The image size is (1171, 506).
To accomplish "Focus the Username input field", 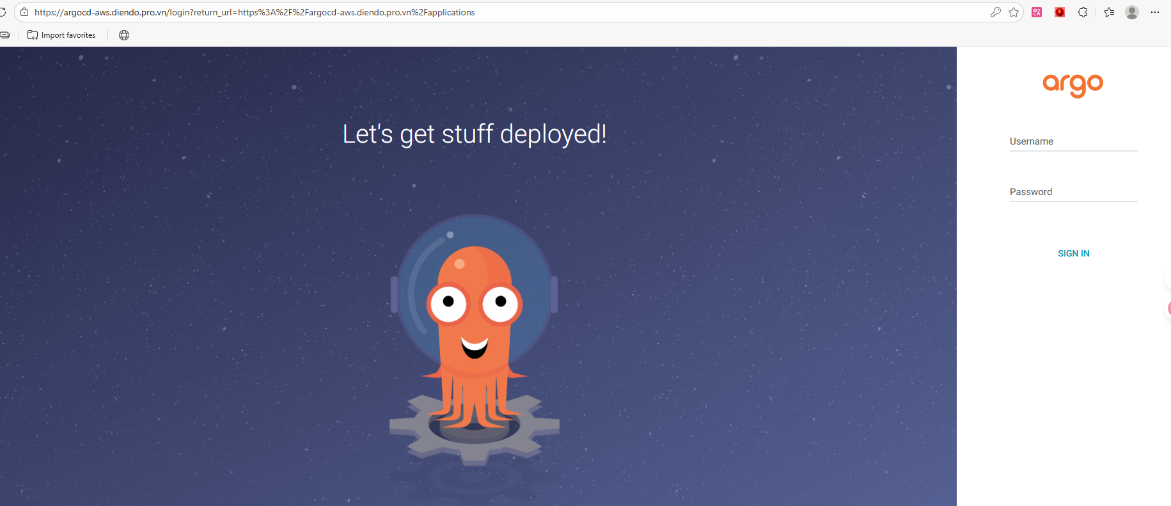I will (x=1073, y=142).
